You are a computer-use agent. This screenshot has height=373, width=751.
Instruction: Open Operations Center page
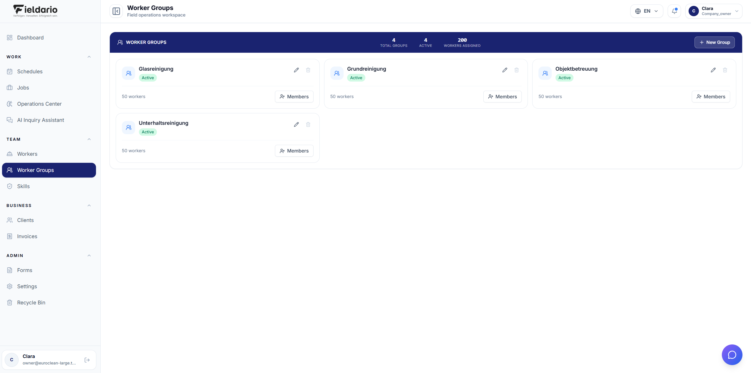[49, 104]
